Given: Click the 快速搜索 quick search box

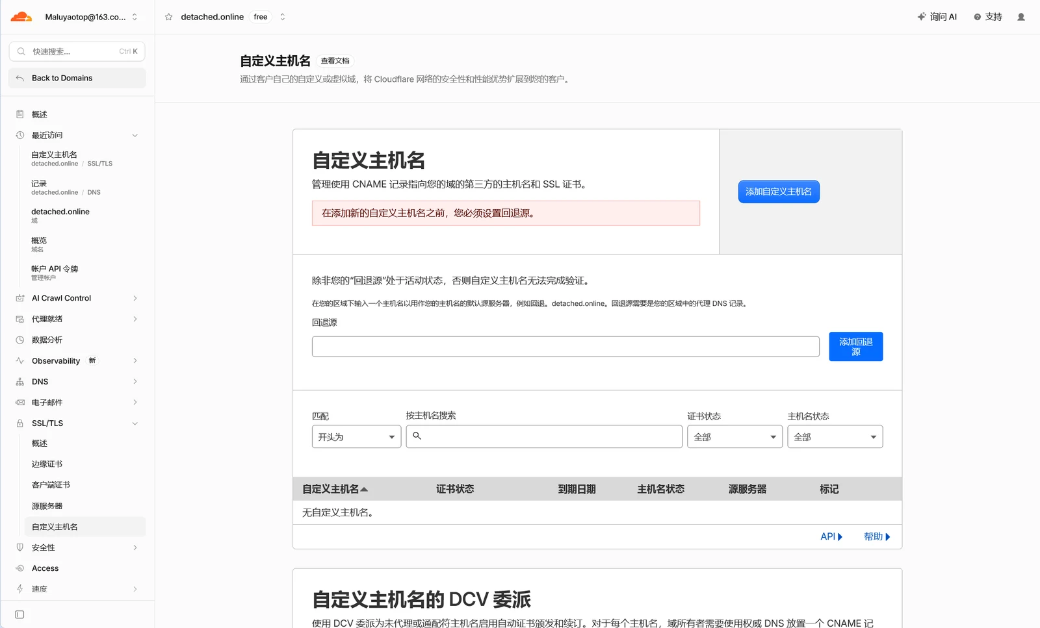Looking at the screenshot, I should click(x=77, y=51).
